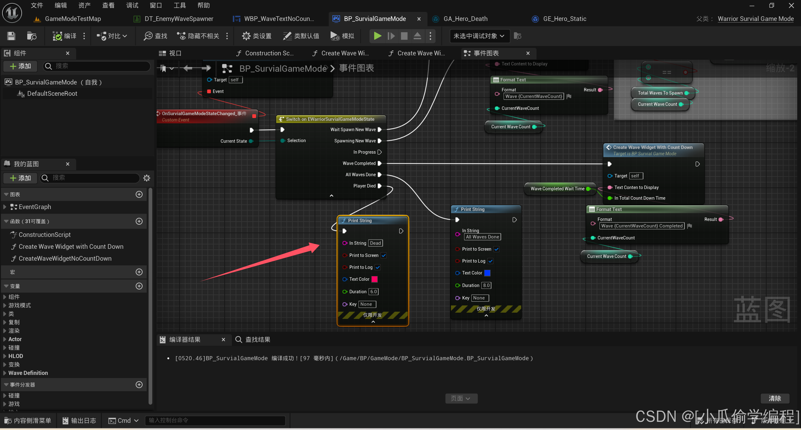Click the Compile button icon
Viewport: 801px width, 430px height.
coord(57,36)
